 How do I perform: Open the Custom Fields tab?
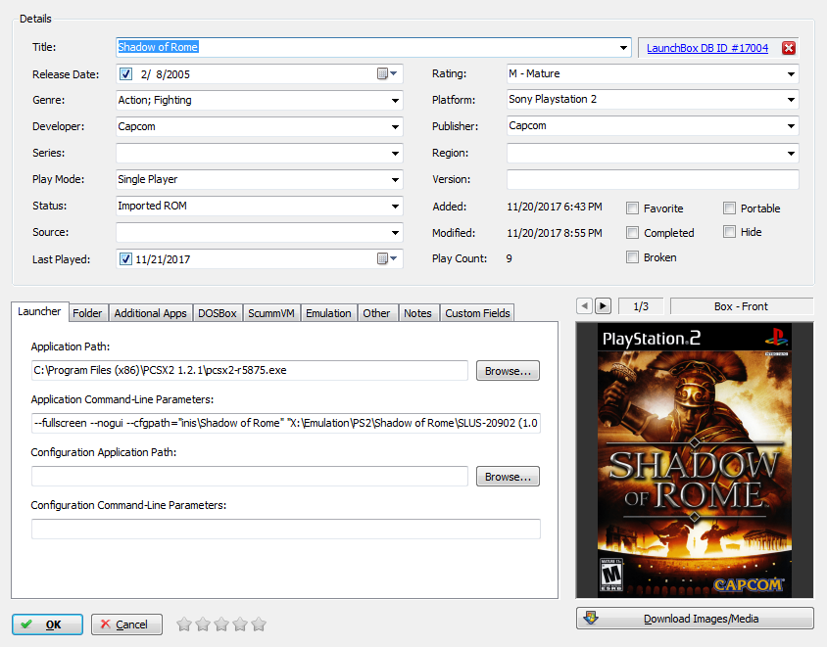(x=477, y=313)
